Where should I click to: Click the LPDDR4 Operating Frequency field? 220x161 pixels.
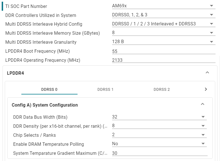coord(164,60)
